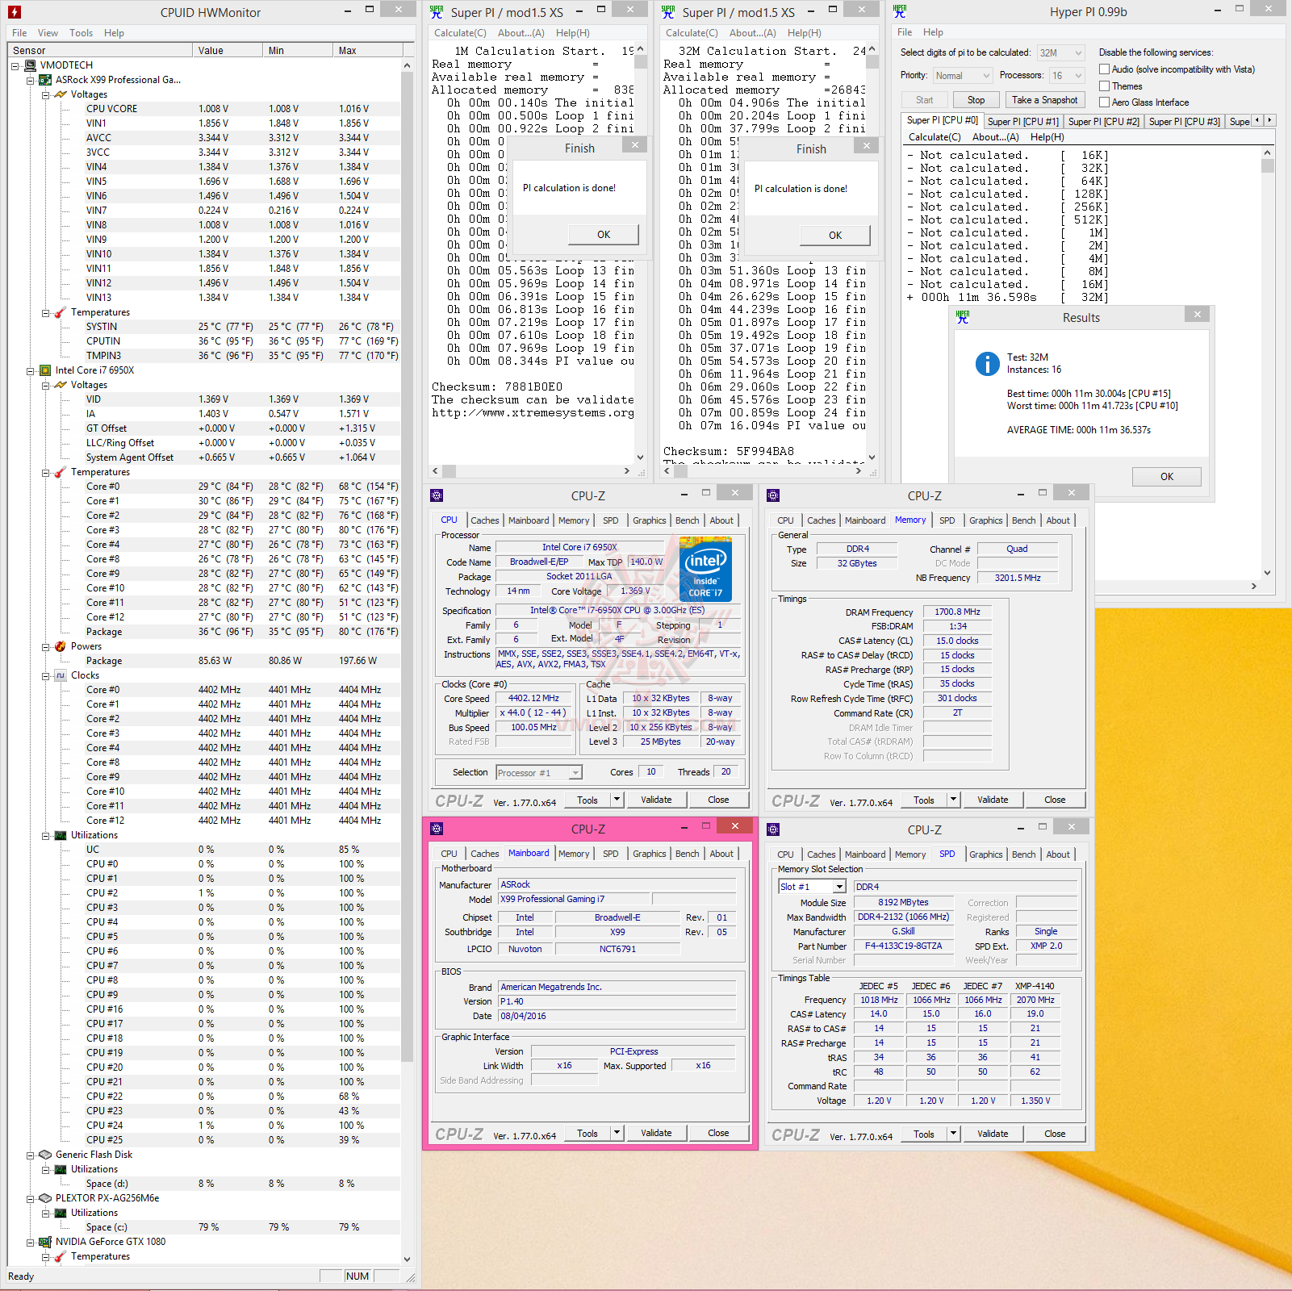Image resolution: width=1292 pixels, height=1291 pixels.
Task: Toggle the Aero Glass Interface checkbox
Action: click(x=1105, y=102)
